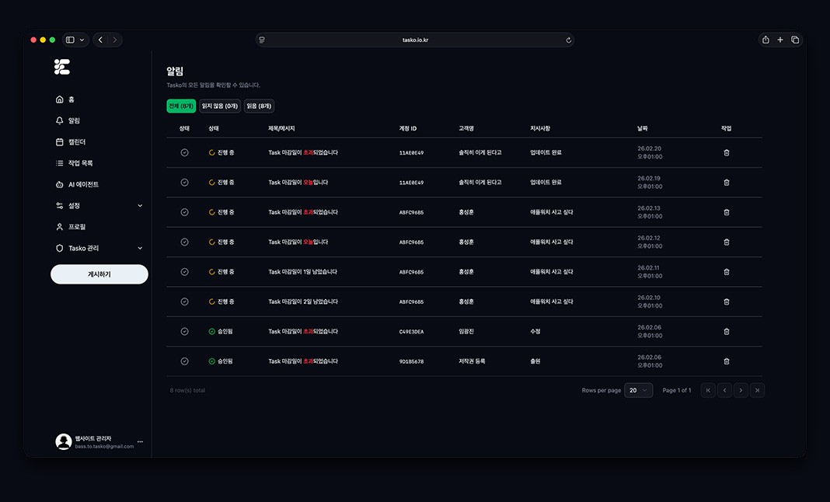Click the 계정 ID column header
This screenshot has height=502, width=830.
pyautogui.click(x=407, y=129)
